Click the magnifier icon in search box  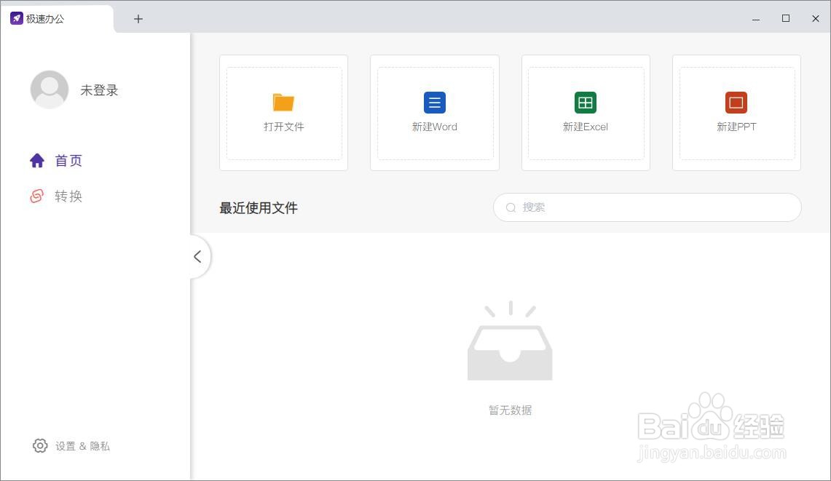click(x=511, y=207)
